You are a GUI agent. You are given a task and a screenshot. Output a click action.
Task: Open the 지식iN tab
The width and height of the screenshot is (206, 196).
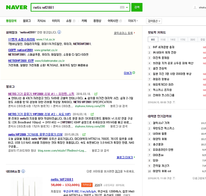tap(41, 21)
